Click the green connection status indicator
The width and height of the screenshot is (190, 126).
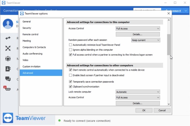click(x=59, y=120)
